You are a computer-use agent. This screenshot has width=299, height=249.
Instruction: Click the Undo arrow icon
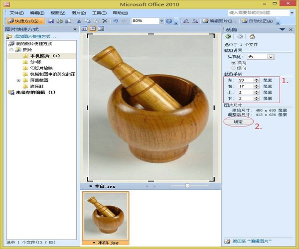116,21
